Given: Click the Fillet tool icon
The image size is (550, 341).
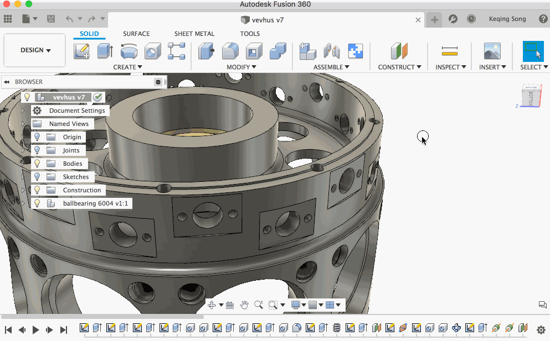Looking at the screenshot, I should coord(230,51).
